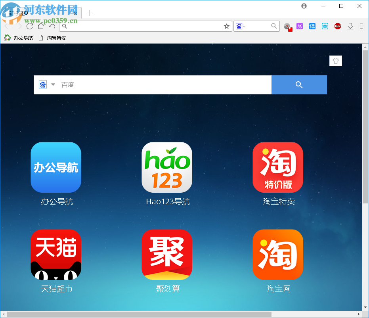369x318 pixels.
Task: Click the skin/theme shirt icon
Action: coord(336,61)
